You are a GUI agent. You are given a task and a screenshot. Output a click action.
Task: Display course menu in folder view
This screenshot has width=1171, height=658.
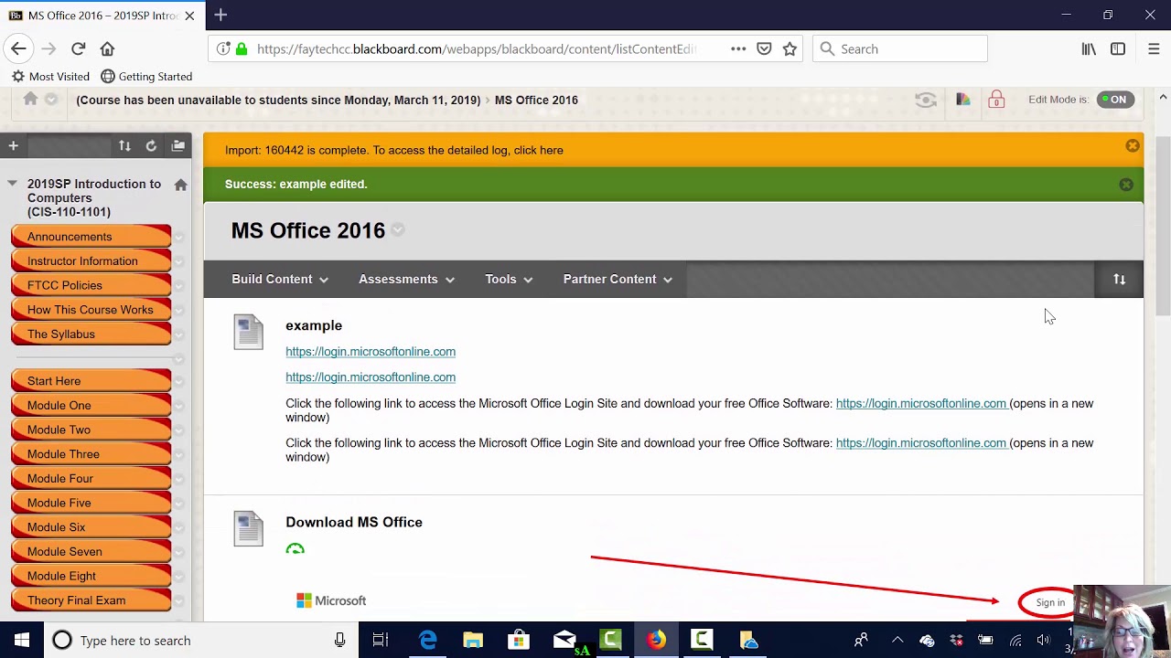coord(178,145)
